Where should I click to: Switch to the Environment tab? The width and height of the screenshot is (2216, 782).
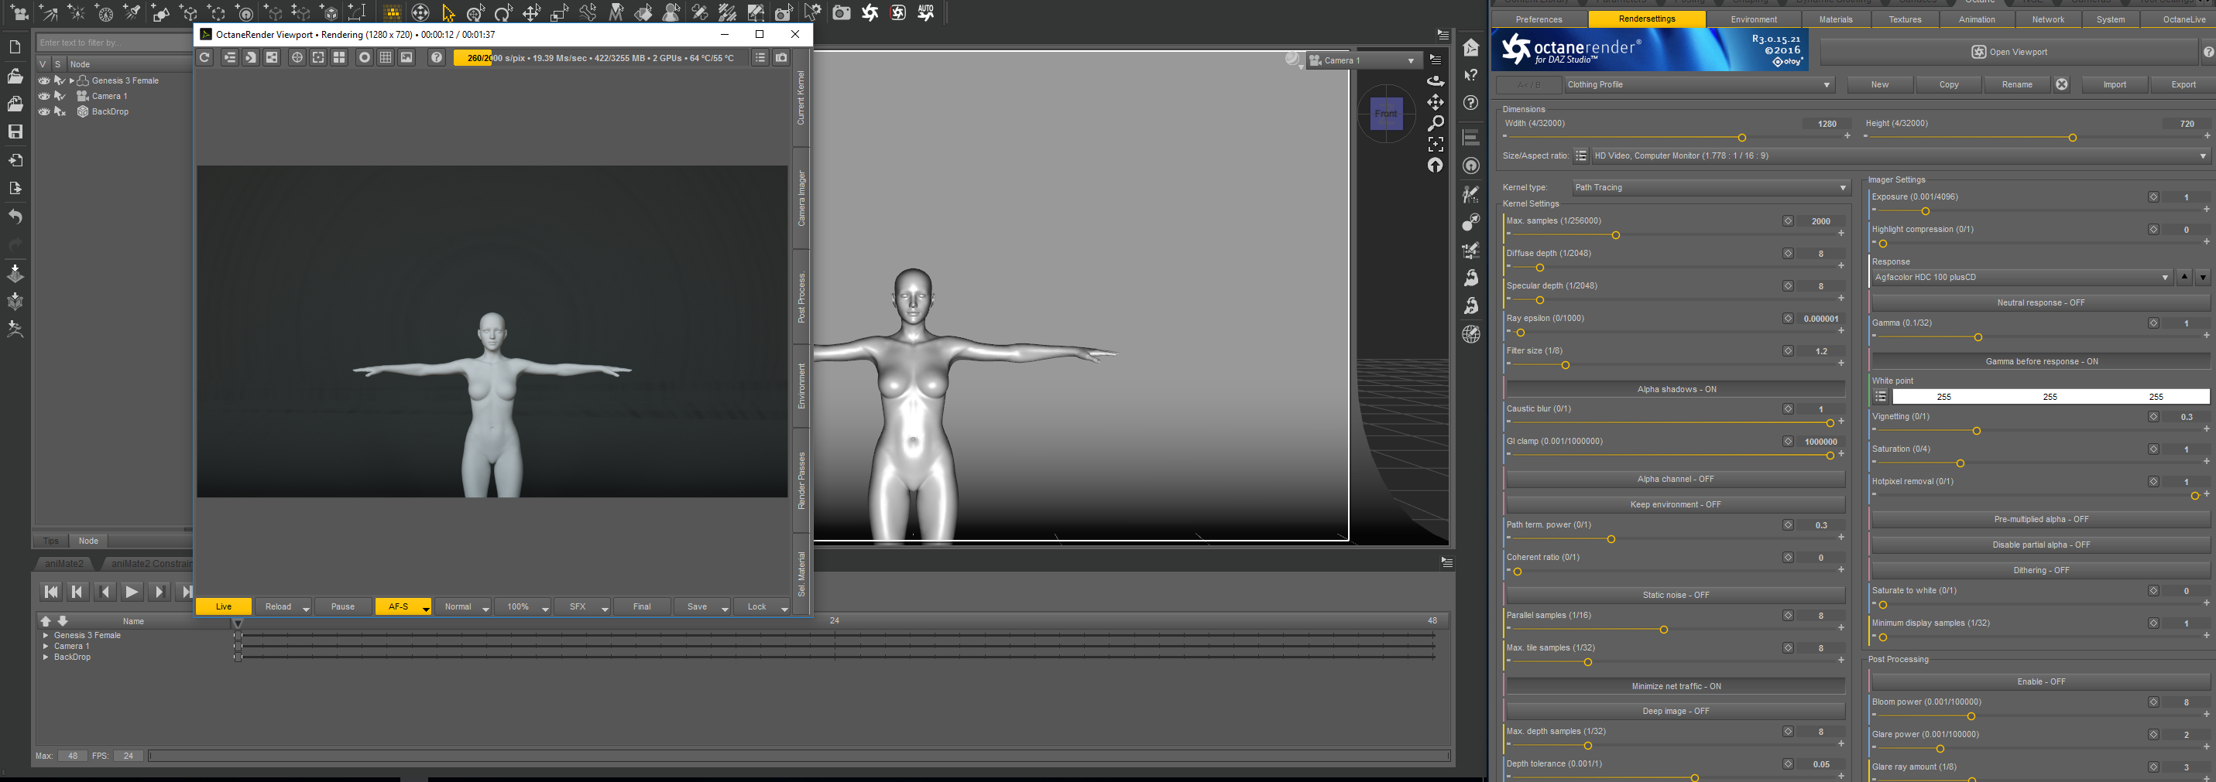[1753, 20]
